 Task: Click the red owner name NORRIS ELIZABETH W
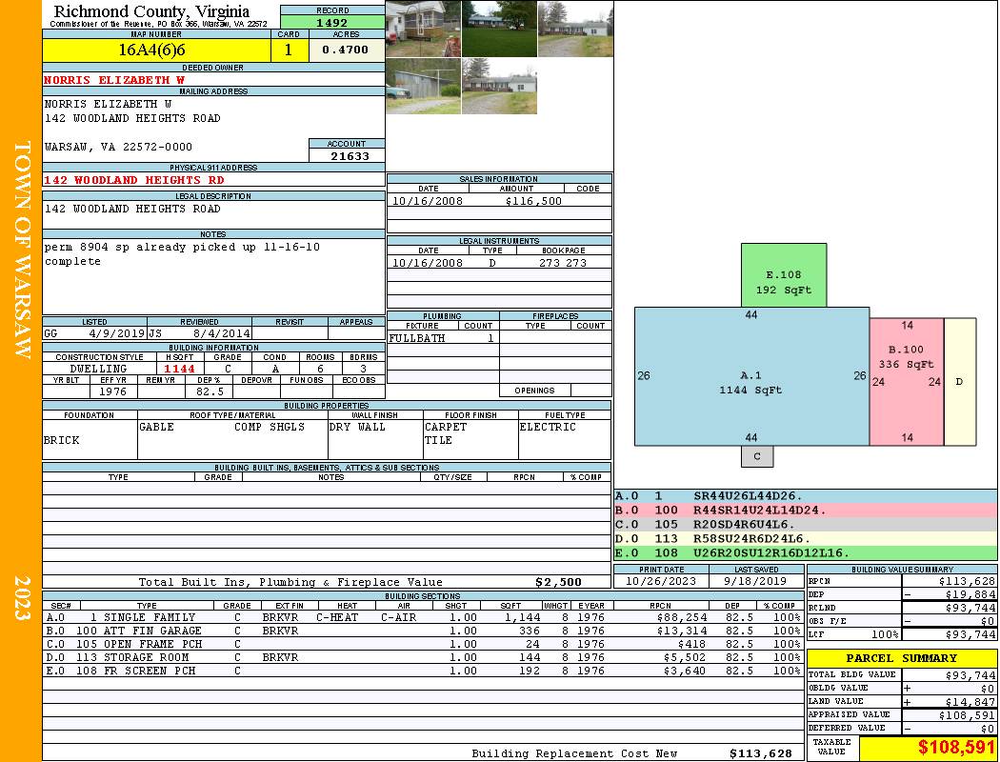[x=114, y=80]
